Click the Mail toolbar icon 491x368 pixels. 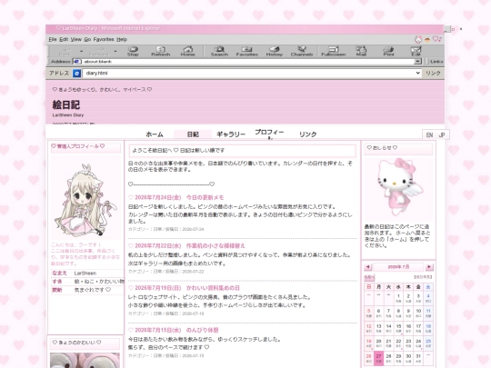pos(361,51)
